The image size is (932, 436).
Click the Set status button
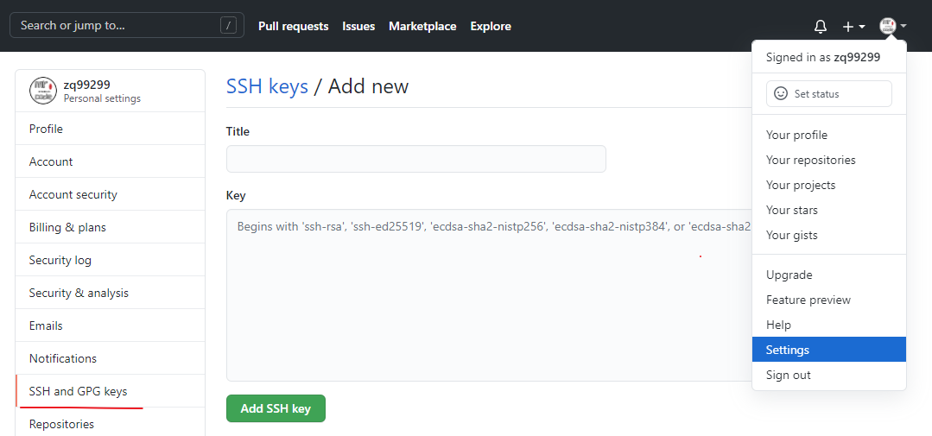click(x=829, y=94)
